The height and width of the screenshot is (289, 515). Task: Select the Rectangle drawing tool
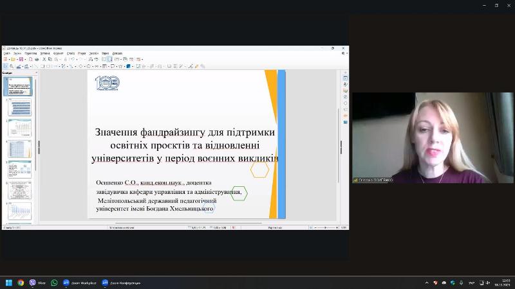click(x=42, y=66)
